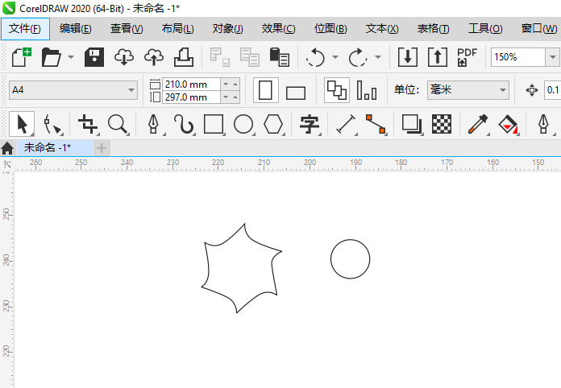Click the cloud upload icon
The image size is (561, 388).
coord(154,57)
